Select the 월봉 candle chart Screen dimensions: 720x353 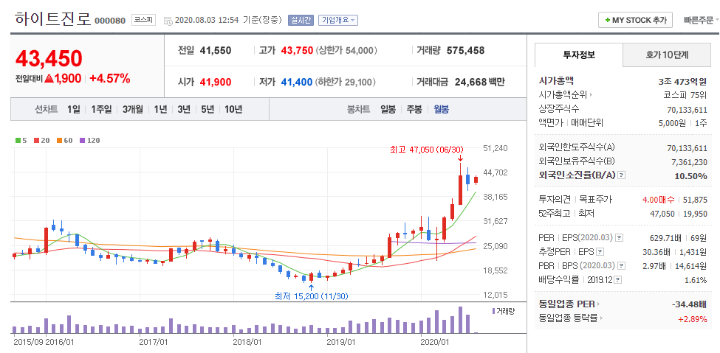pyautogui.click(x=442, y=110)
